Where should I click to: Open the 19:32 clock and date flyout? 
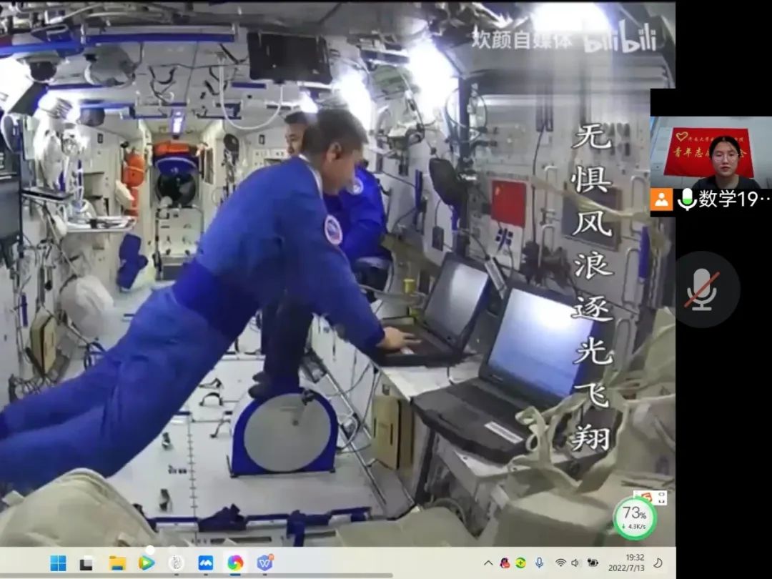tap(626, 563)
